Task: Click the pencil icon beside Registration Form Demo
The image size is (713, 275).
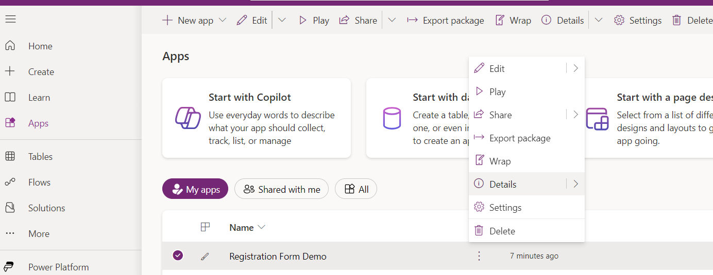Action: [205, 256]
